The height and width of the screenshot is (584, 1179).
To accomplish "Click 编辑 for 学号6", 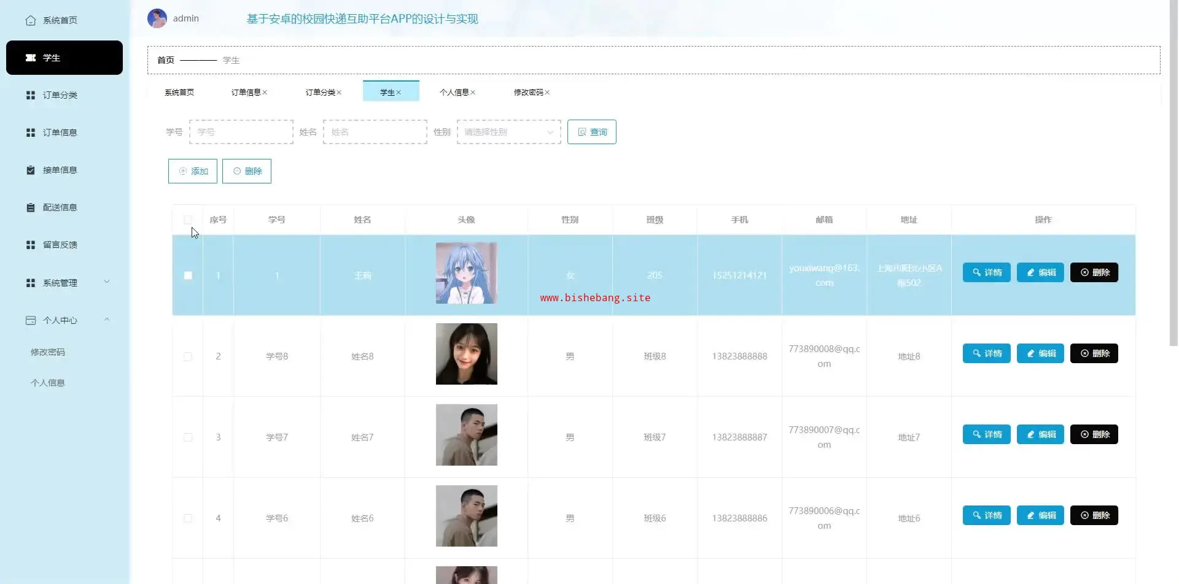I will pos(1041,515).
